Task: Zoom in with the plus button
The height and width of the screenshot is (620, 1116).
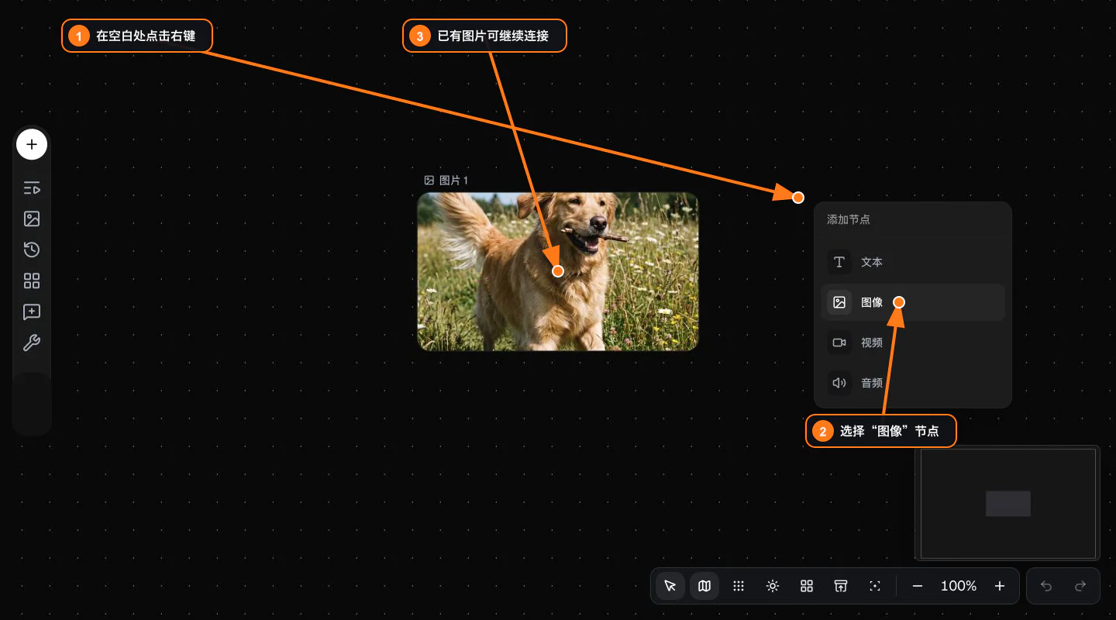Action: [x=1000, y=586]
